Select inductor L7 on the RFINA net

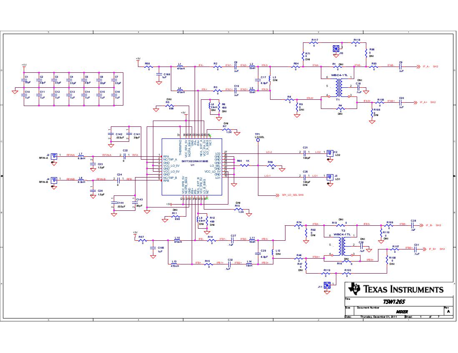tap(81, 156)
